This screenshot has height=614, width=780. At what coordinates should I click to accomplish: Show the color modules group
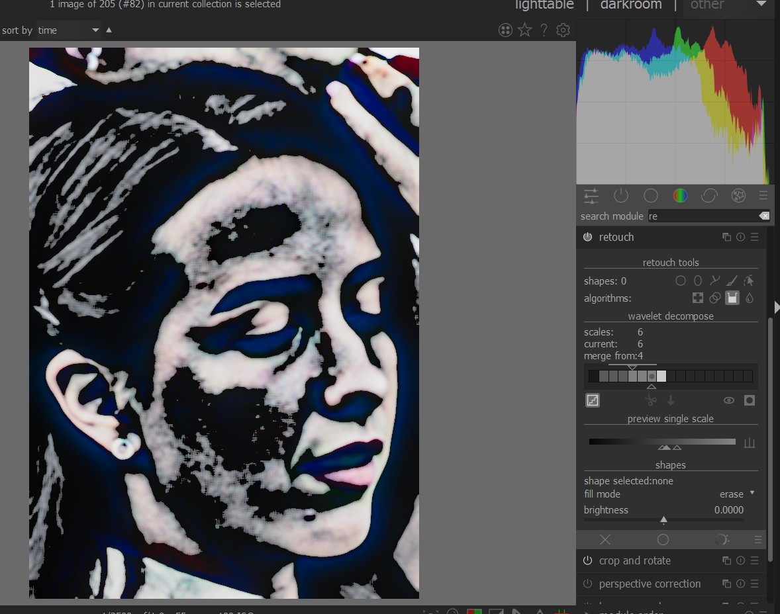pos(680,196)
